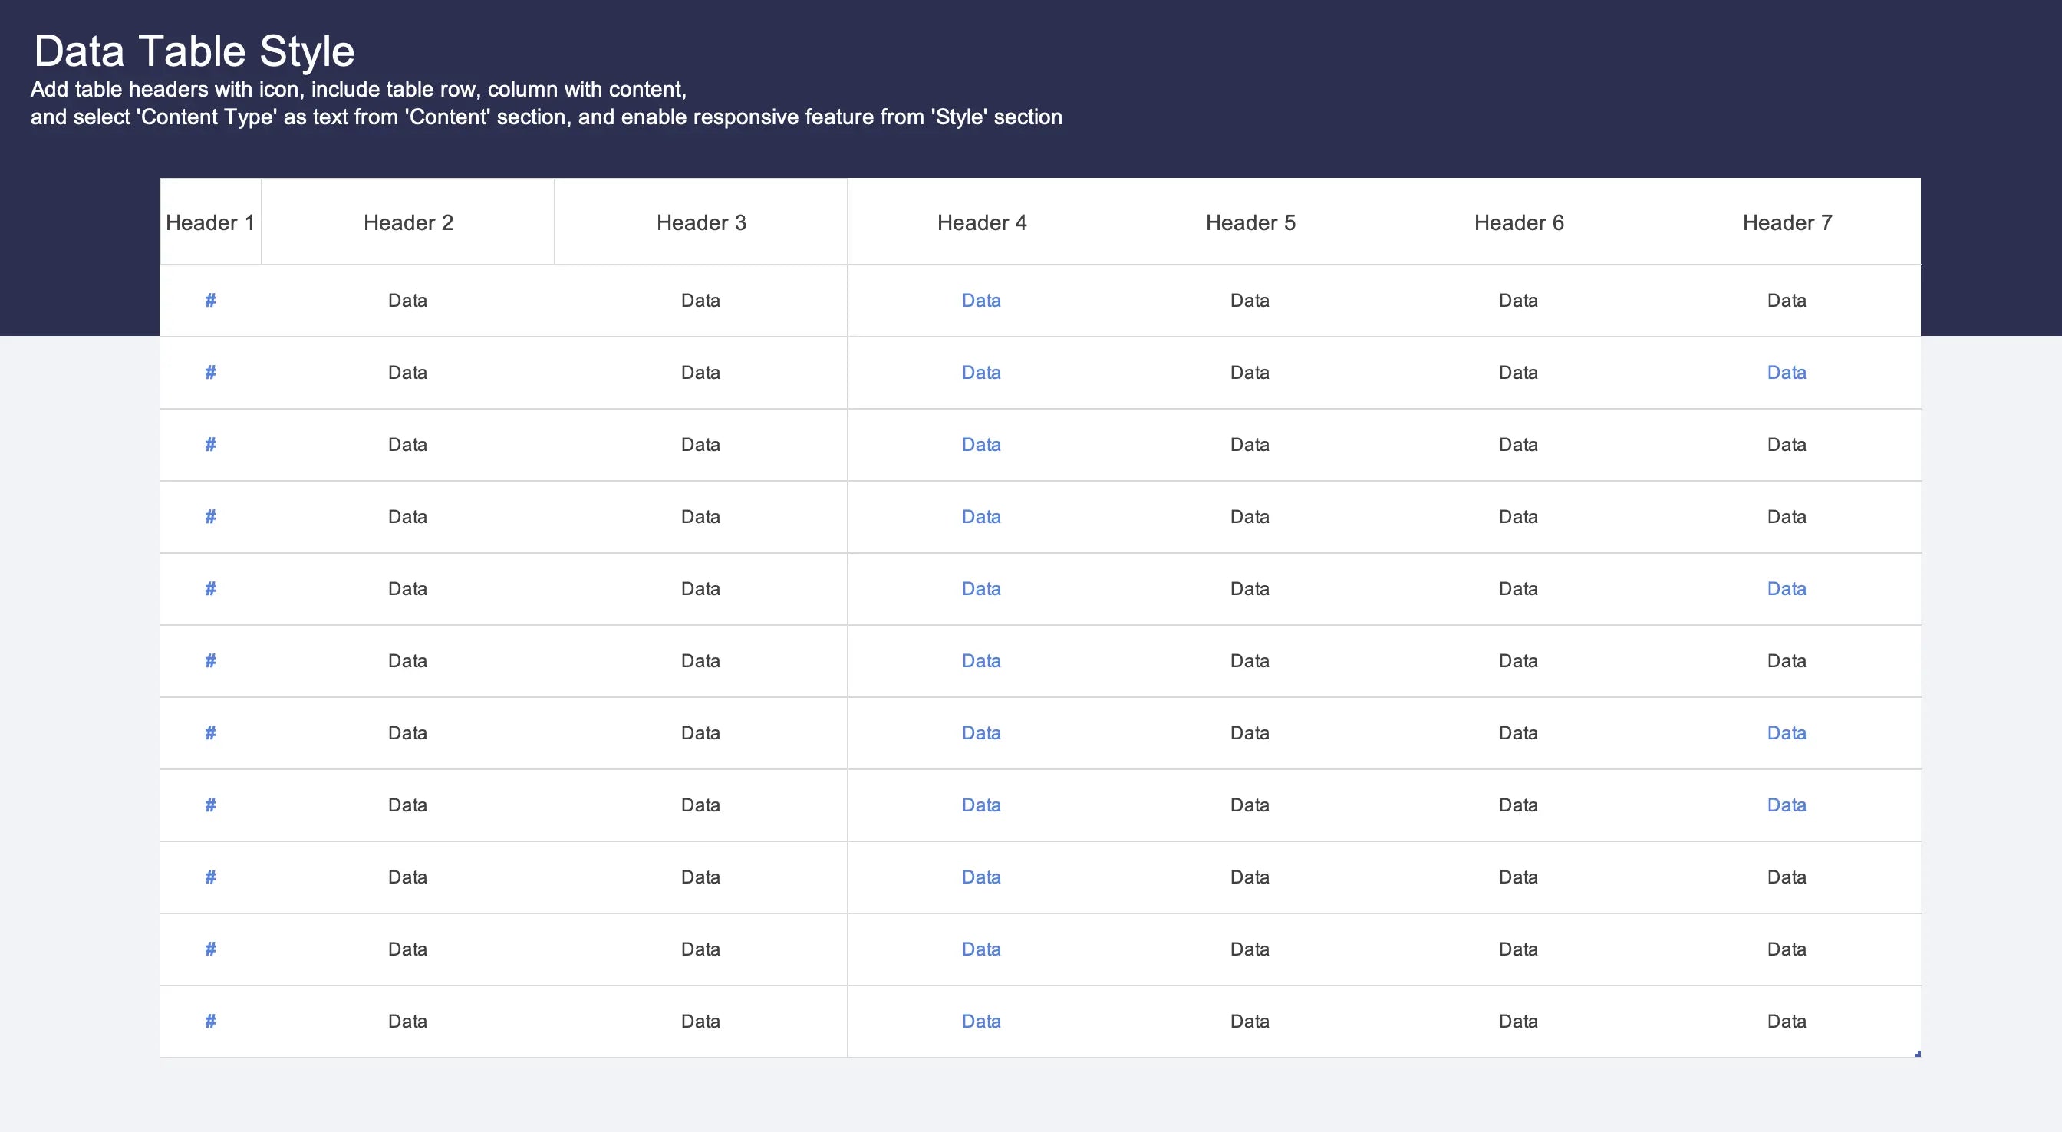
Task: Select the Header 3 column header
Action: point(701,222)
